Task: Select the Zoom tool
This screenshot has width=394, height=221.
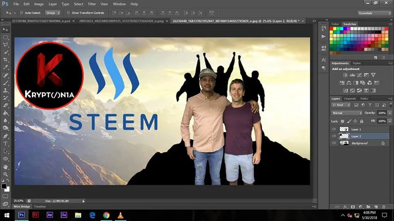Action: (x=5, y=174)
